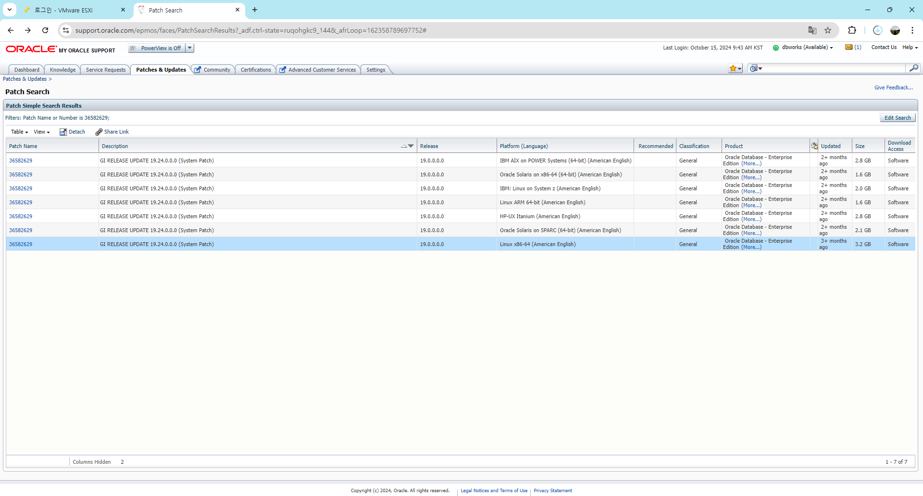Toggle the PowerView is Off button
Screen dimensions: 923x496
pos(157,48)
